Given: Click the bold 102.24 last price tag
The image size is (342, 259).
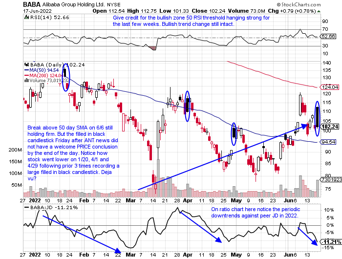Looking at the screenshot, I should (x=330, y=127).
